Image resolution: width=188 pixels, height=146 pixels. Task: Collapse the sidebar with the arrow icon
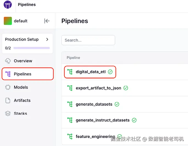pos(47,21)
